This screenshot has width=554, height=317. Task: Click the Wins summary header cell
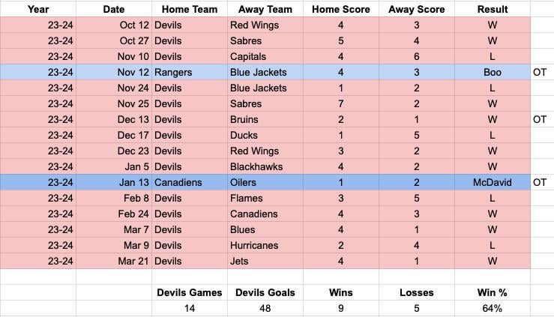click(340, 292)
